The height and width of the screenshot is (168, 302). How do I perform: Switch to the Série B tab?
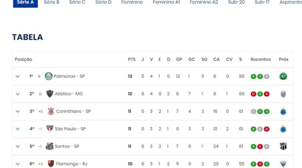click(x=51, y=2)
